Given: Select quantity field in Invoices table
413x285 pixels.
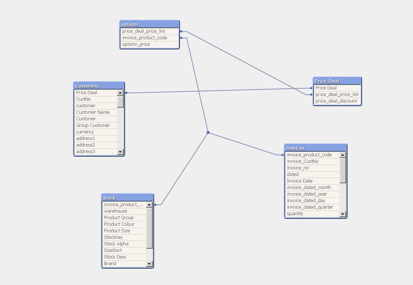Looking at the screenshot, I should pos(312,214).
